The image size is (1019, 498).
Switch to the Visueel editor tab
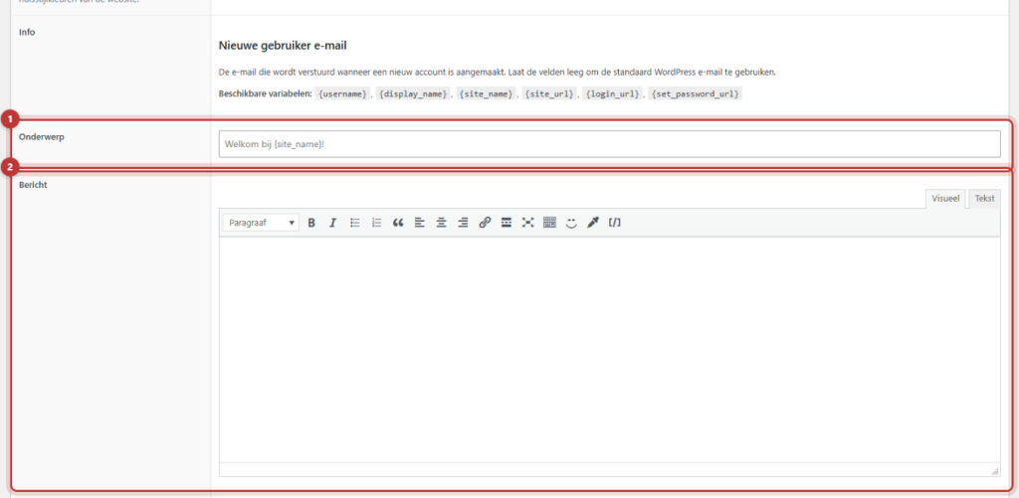945,199
